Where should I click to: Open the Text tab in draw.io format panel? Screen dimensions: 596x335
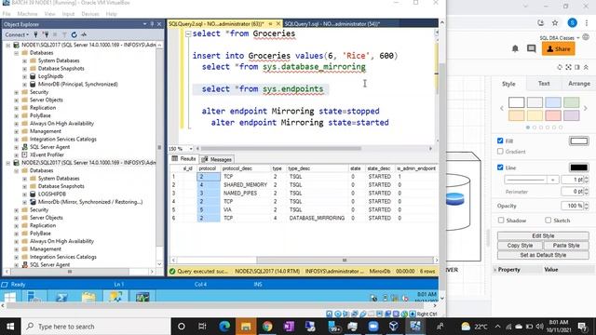[x=544, y=84]
